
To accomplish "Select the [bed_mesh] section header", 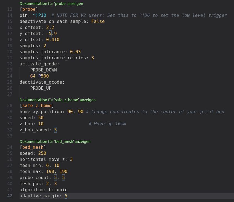I will (x=33, y=147).
